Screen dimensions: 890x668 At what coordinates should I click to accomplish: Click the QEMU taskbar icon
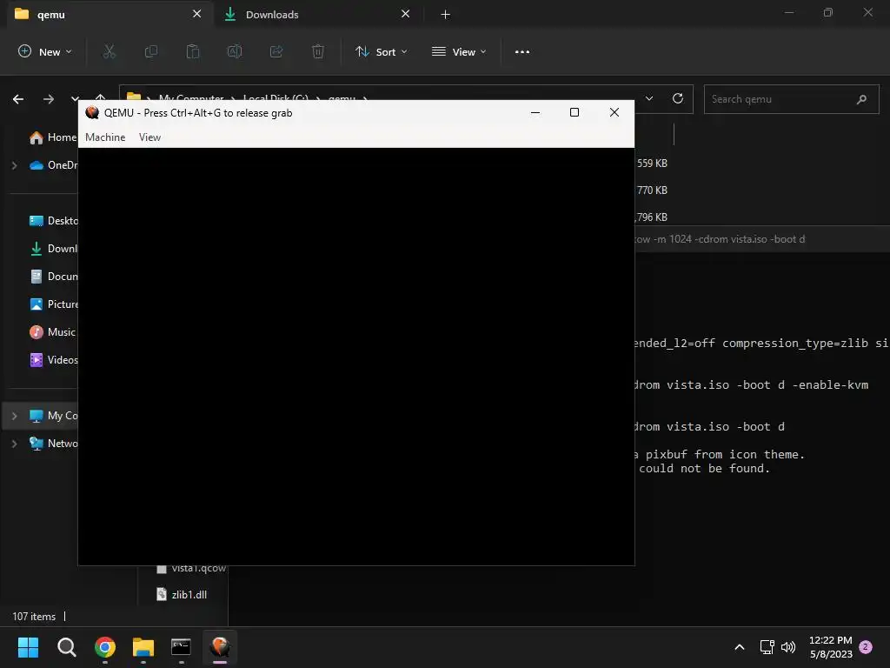pyautogui.click(x=220, y=647)
